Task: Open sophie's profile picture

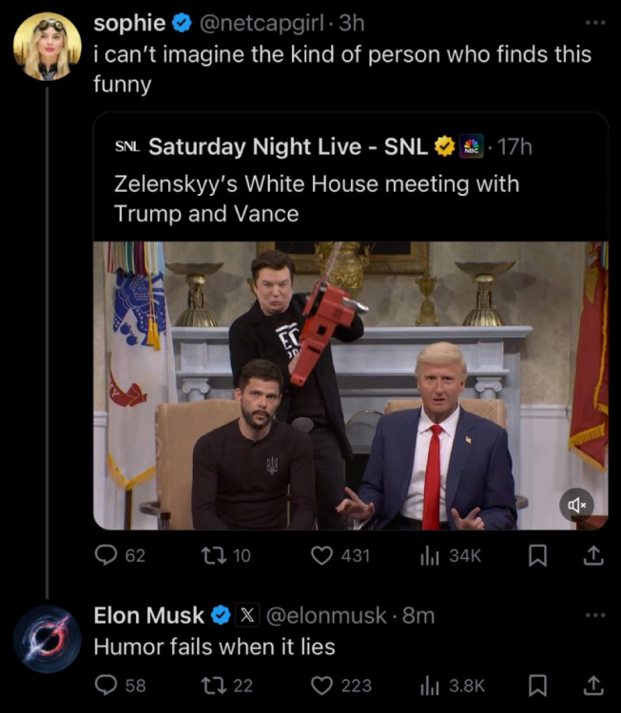Action: [46, 47]
